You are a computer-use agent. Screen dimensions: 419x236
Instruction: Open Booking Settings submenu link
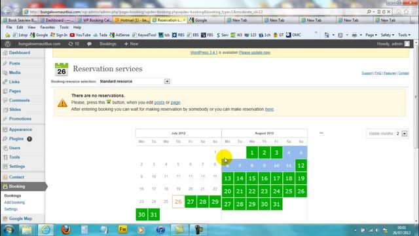[11, 209]
